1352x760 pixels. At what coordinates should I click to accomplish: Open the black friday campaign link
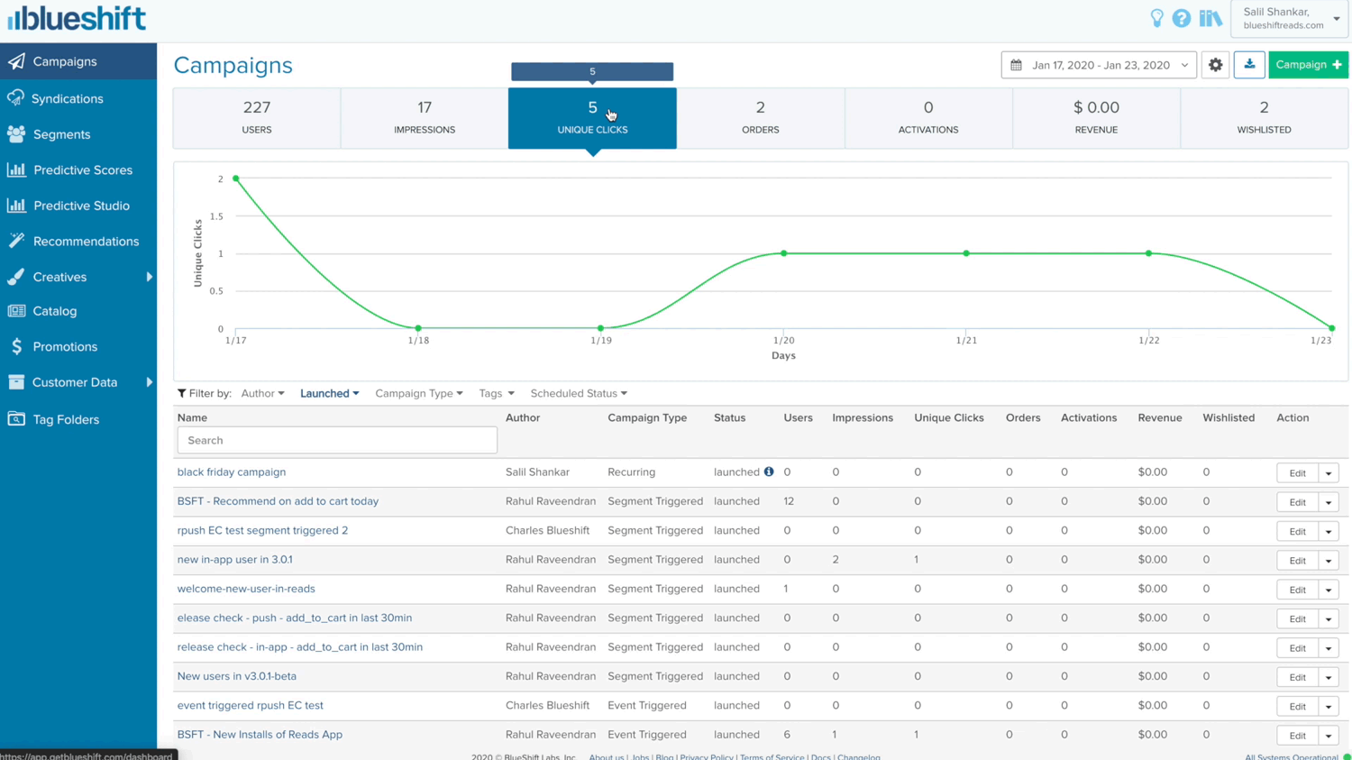point(232,472)
